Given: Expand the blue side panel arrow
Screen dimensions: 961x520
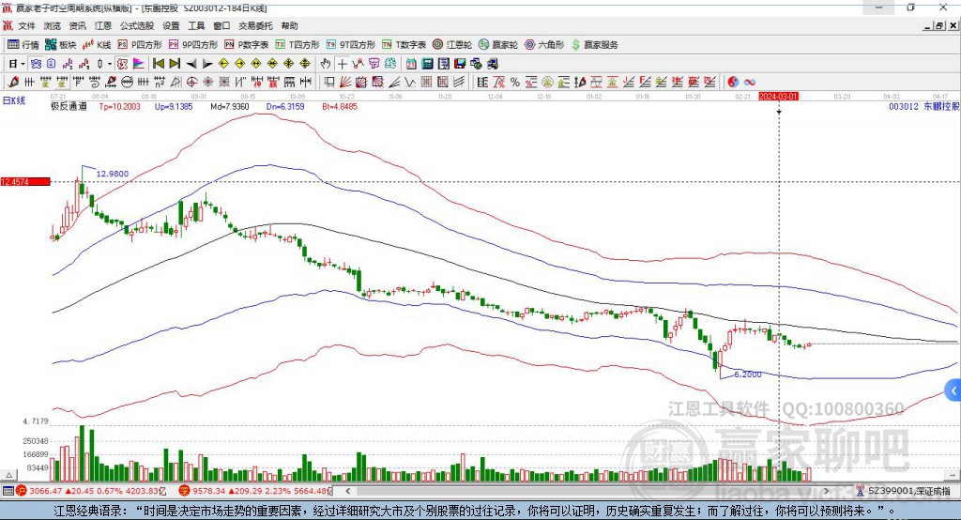Looking at the screenshot, I should point(953,390).
